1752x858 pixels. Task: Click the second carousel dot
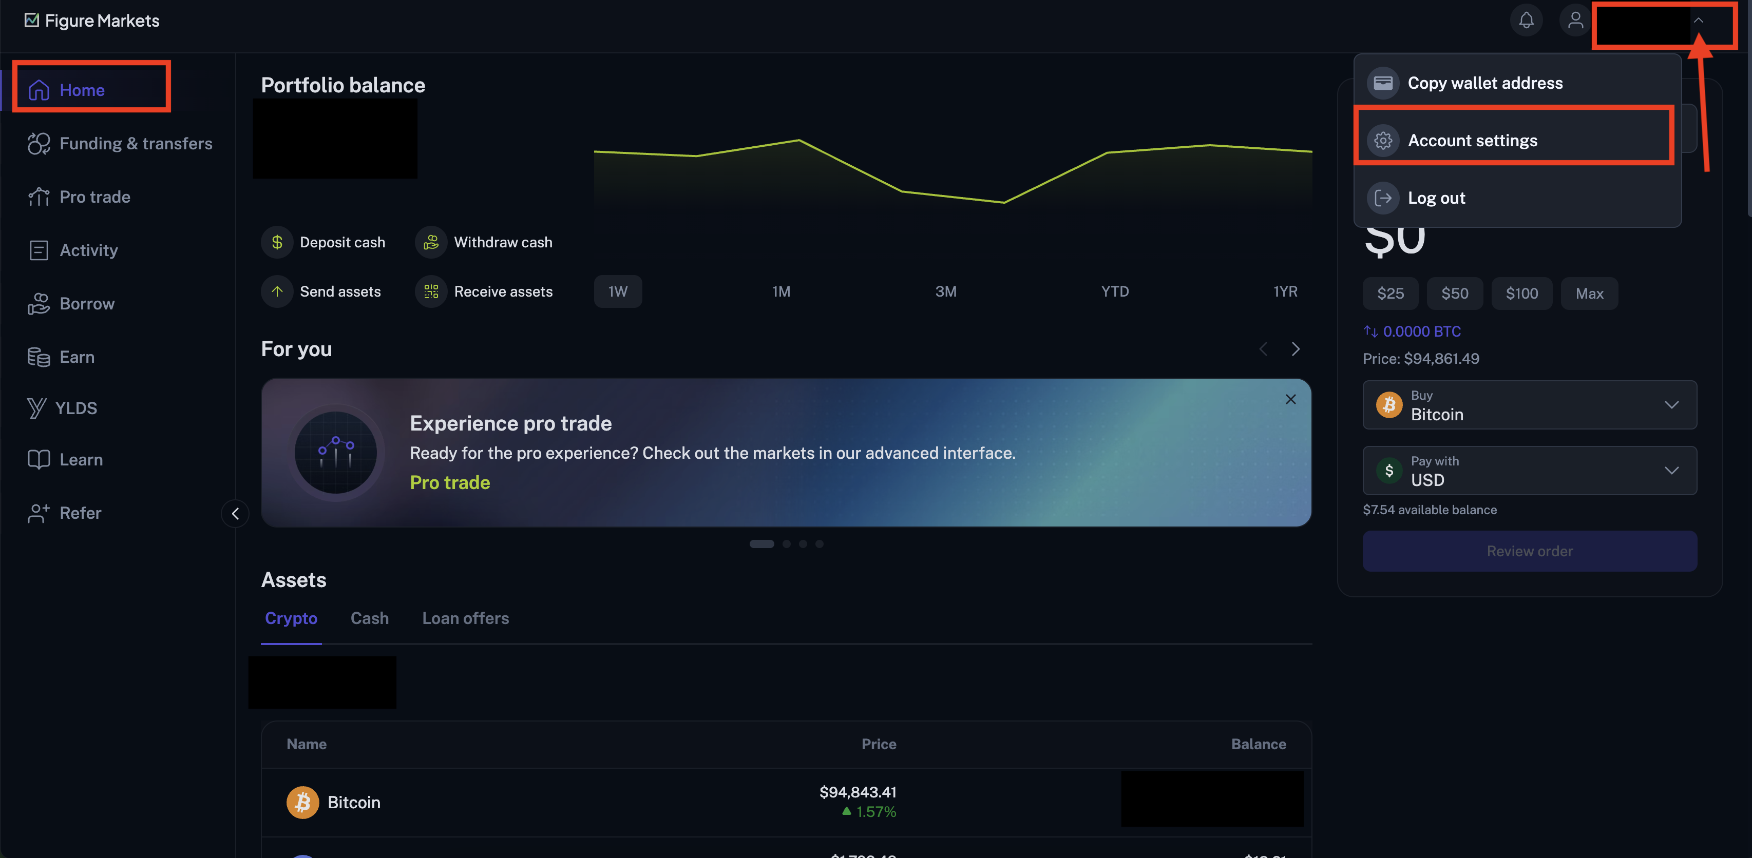pos(786,544)
